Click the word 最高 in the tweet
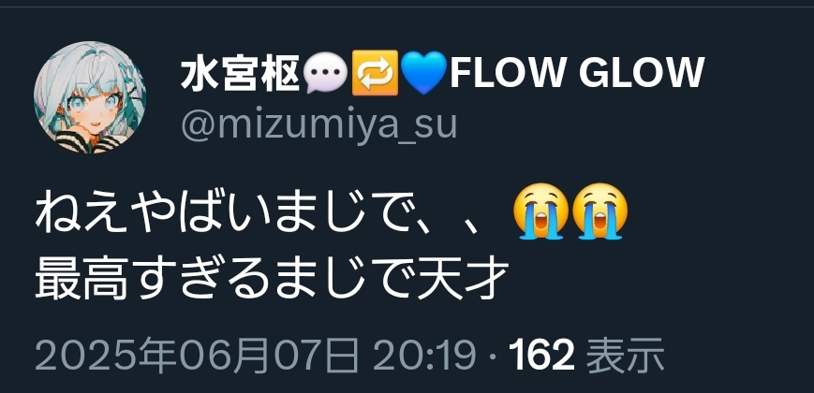Viewport: 814px width, 393px height. point(82,281)
